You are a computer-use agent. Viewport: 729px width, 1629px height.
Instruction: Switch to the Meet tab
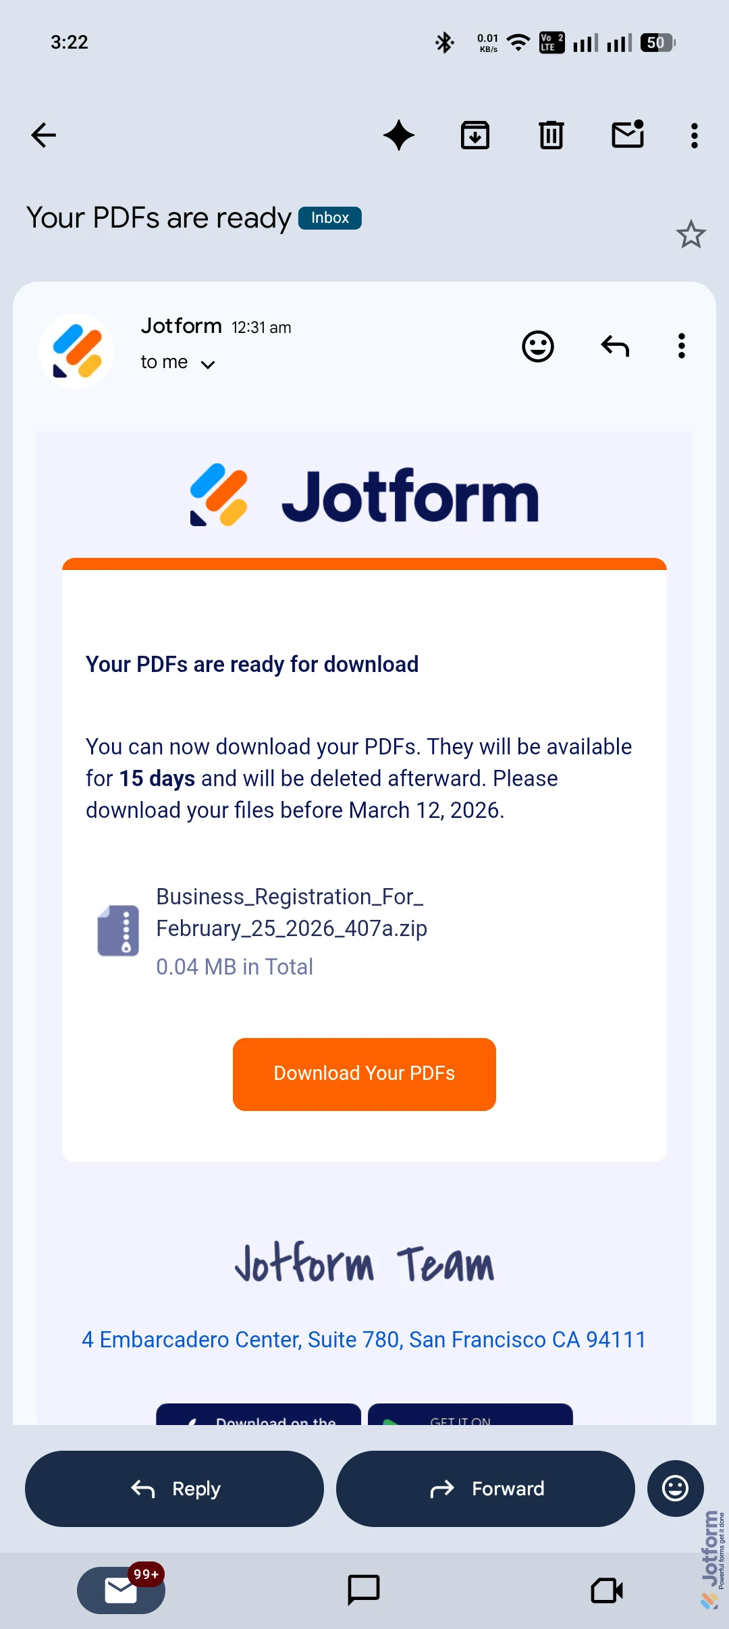(x=607, y=1590)
